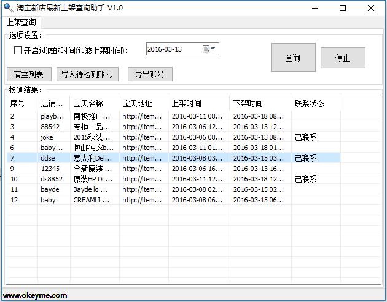Close the 淘宝新店最新上架查询助手 window
The image size is (387, 302).
(371, 8)
